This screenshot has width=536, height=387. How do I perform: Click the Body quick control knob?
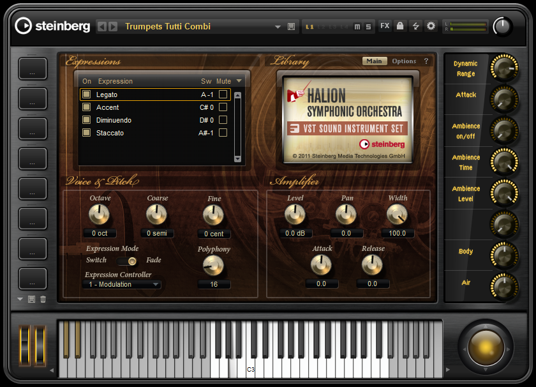504,256
